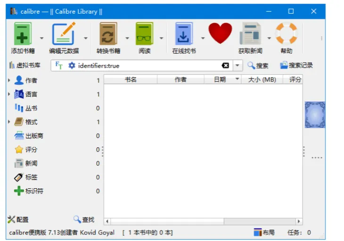Image resolution: width=344 pixels, height=241 pixels.
Task: Expand the Authors (作者) tree node
Action: click(9, 80)
